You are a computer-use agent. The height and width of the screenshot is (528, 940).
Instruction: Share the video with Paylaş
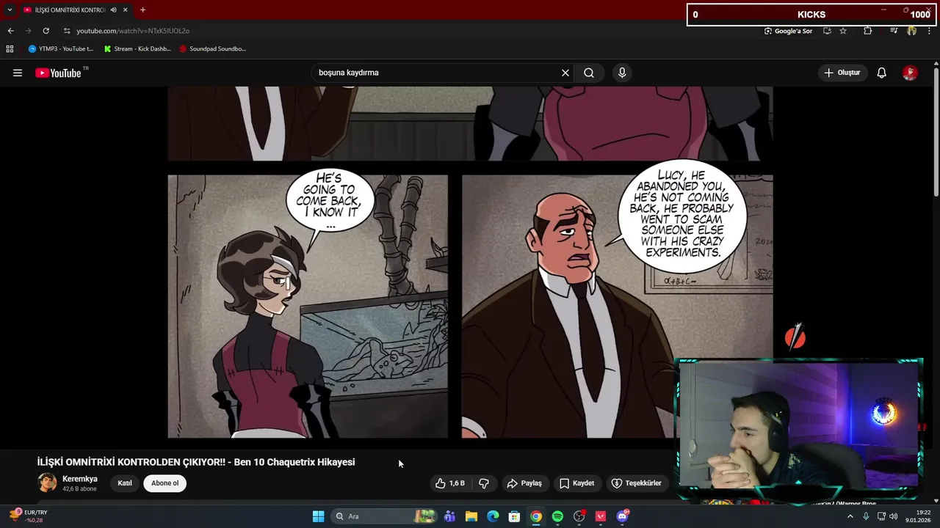(x=524, y=483)
